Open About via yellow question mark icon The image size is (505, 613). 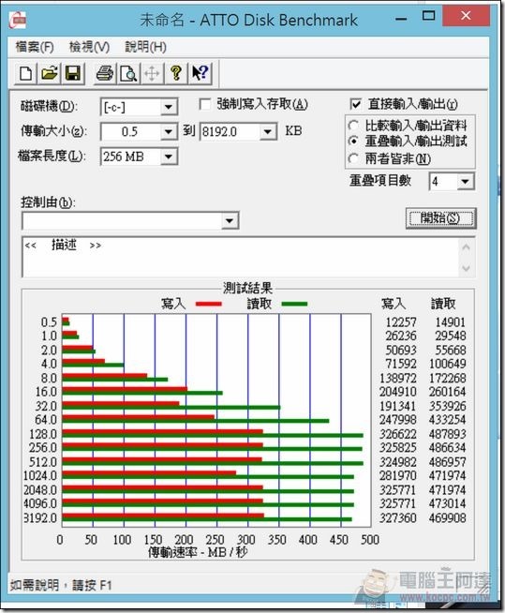[x=176, y=73]
